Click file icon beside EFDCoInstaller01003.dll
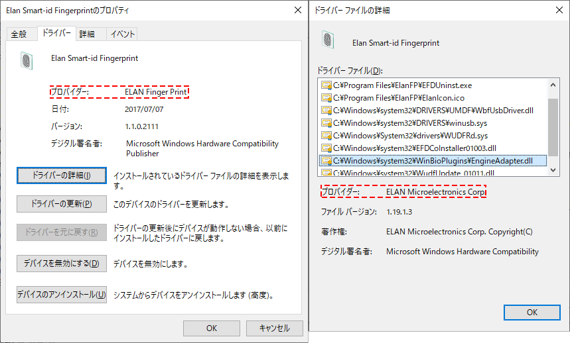 tap(326, 148)
